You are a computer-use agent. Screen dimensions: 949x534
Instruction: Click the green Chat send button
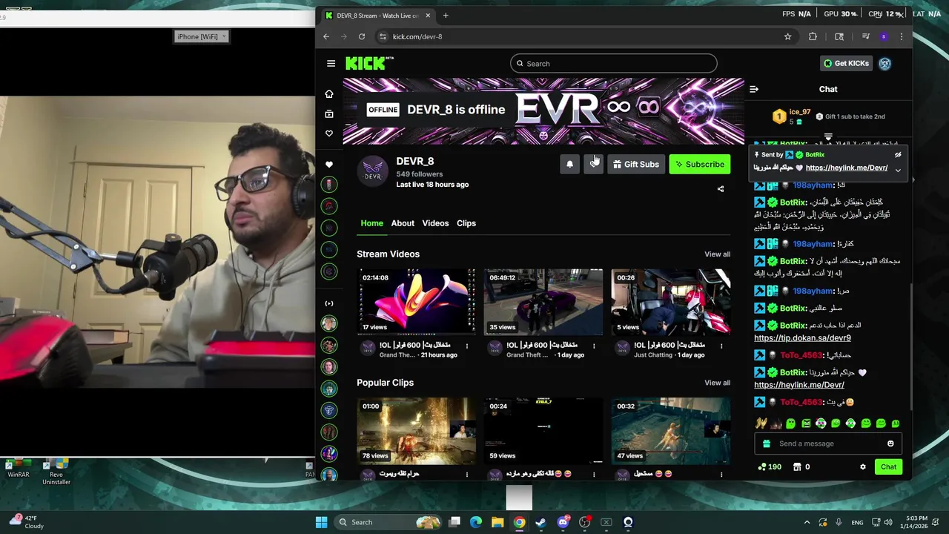(x=888, y=467)
